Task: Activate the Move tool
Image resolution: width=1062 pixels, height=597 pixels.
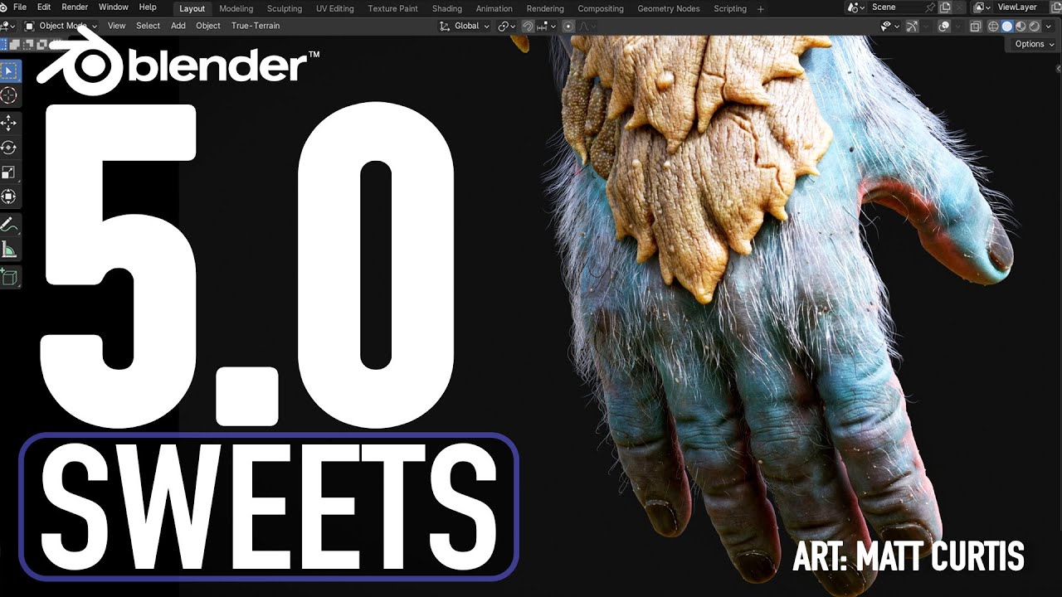Action: pos(9,124)
